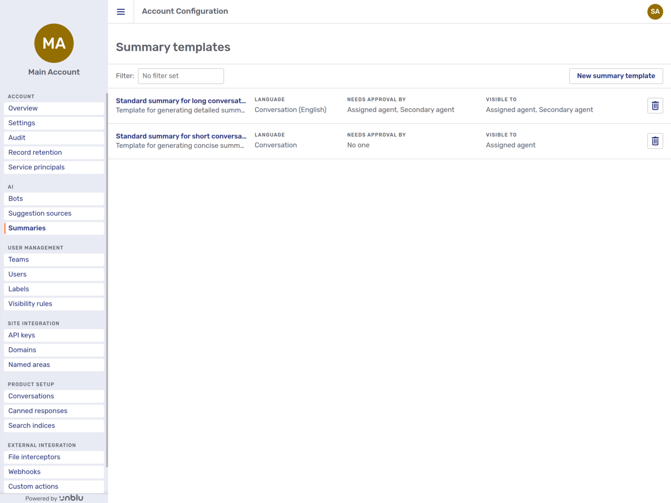
Task: Click the MA Main Account avatar
Action: [54, 43]
